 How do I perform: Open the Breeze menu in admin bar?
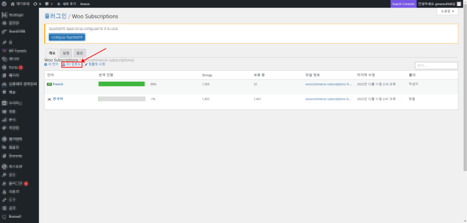pyautogui.click(x=85, y=4)
